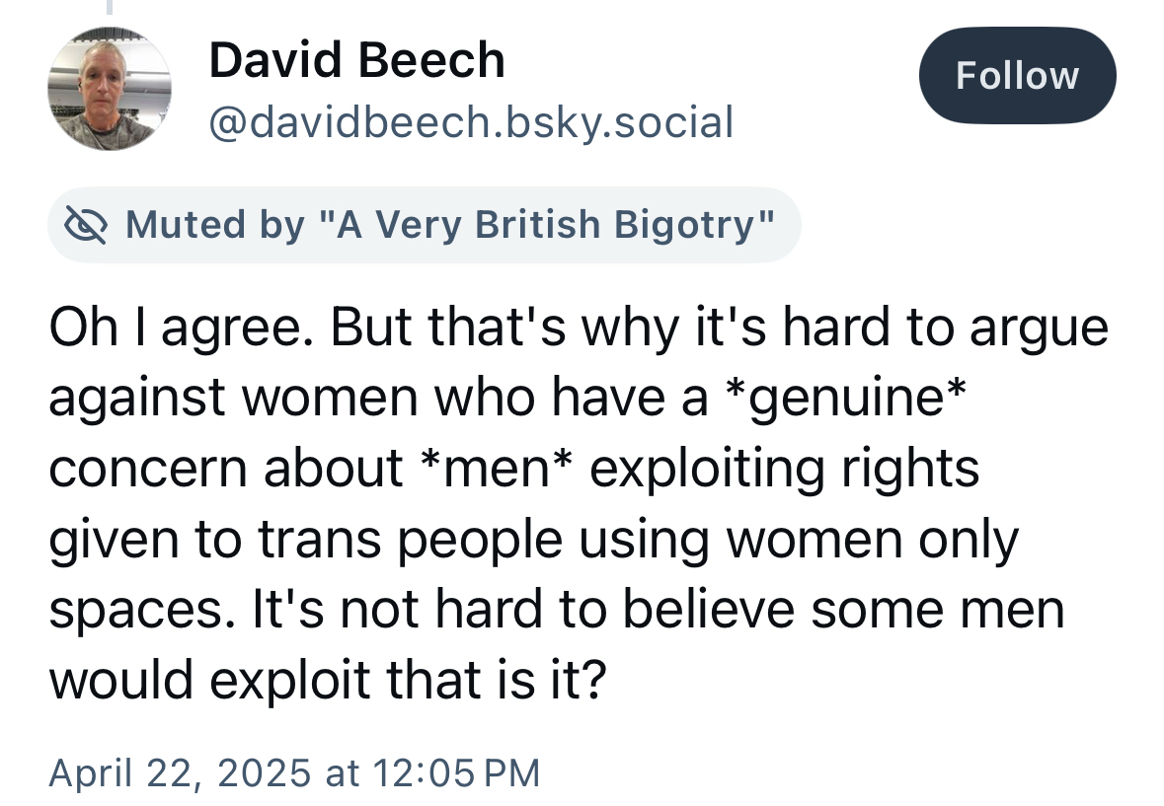The width and height of the screenshot is (1164, 806).
Task: Open the @davidbeech.bsky.social handle link
Action: [x=470, y=122]
